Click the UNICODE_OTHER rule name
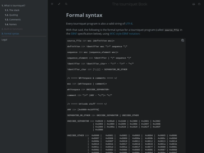Viewport: 204px width, 153px height. tap(76, 135)
